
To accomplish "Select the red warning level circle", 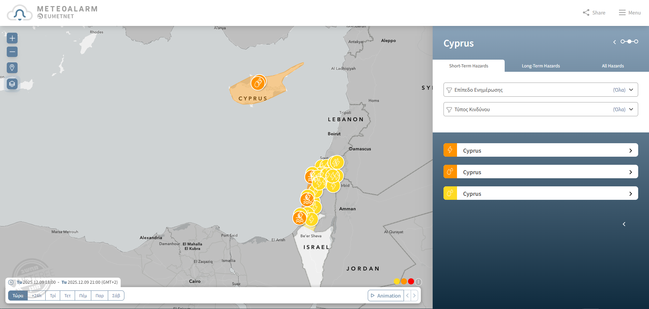I will pos(411,281).
